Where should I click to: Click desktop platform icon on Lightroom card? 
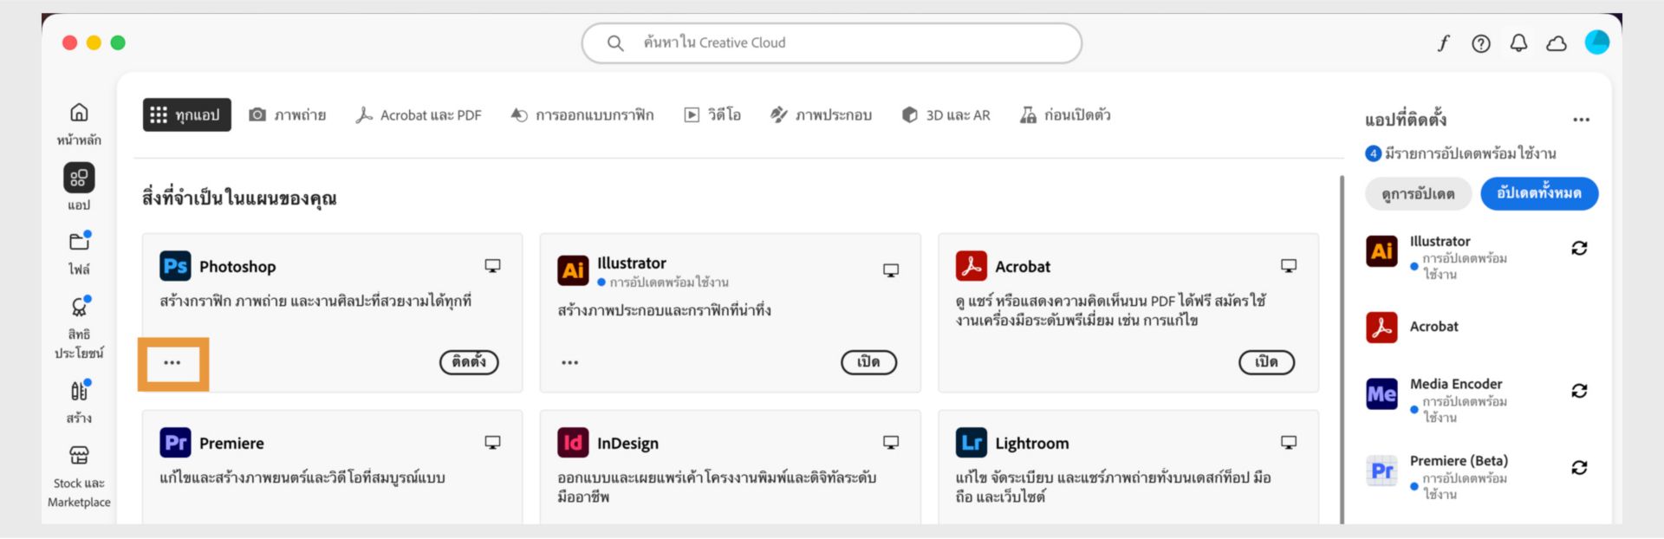coord(1289,443)
